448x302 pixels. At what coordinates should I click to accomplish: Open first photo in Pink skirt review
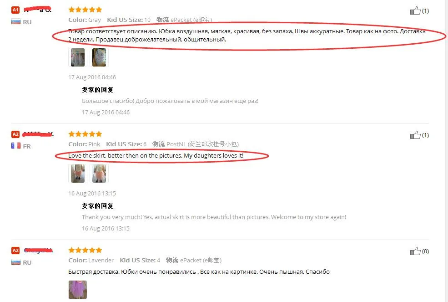78,174
